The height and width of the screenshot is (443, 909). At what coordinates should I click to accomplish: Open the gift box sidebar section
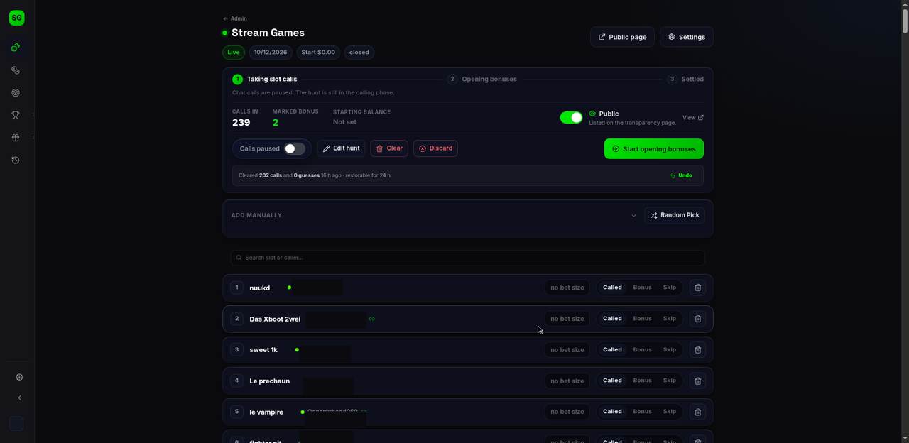coord(16,138)
